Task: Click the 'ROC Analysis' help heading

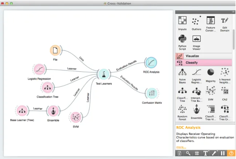Action: tap(188, 127)
